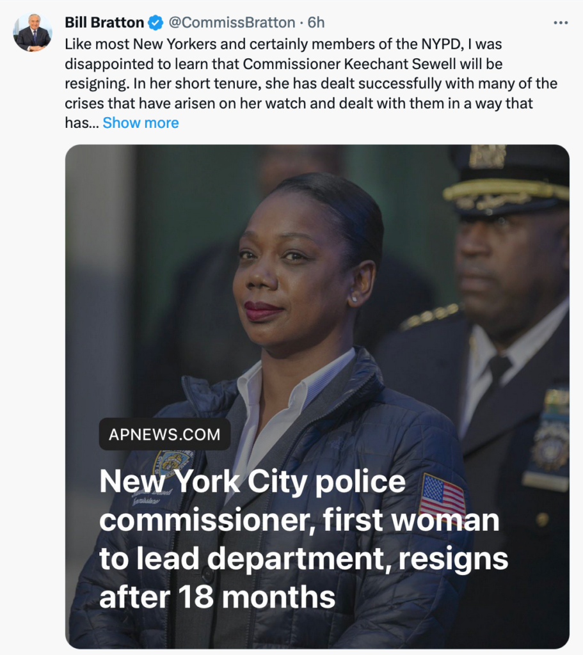Click 'after 18 months' headline line
Screen dimensions: 583x655
point(218,597)
